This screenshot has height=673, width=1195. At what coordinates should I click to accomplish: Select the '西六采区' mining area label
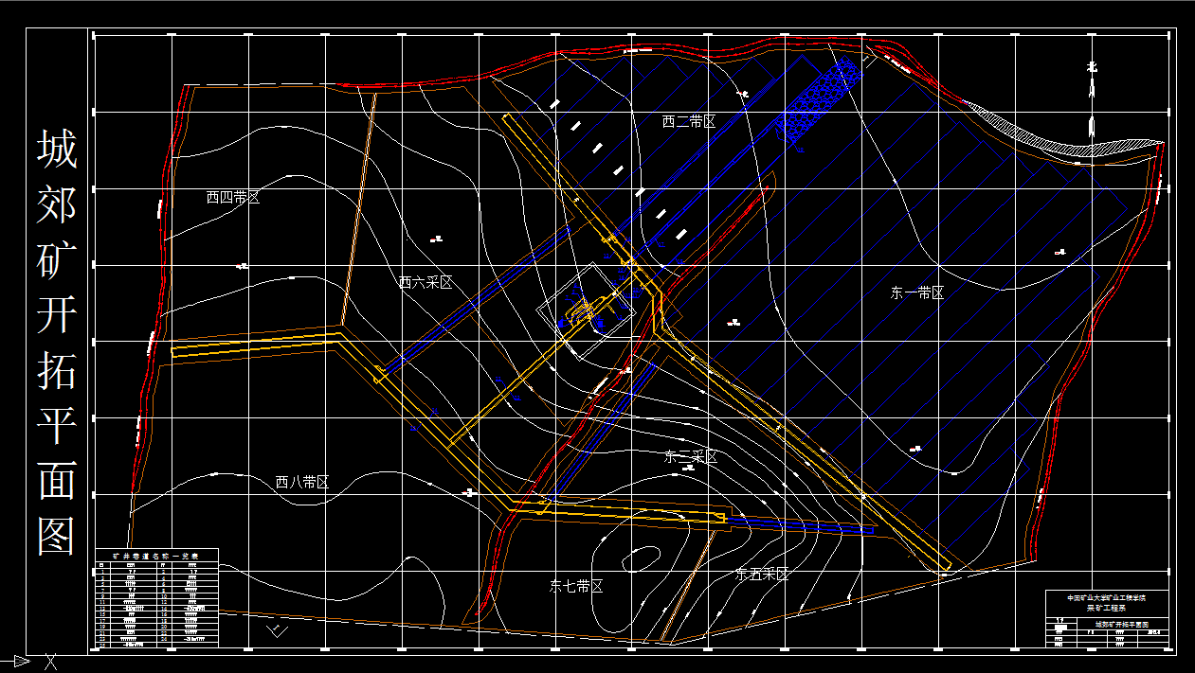click(425, 282)
